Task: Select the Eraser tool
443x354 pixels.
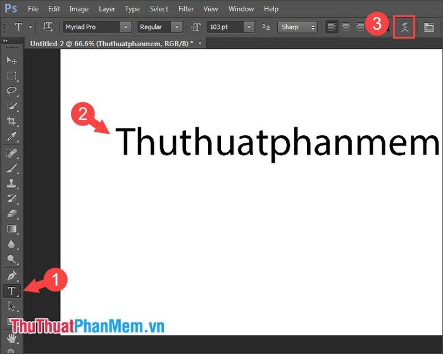Action: pos(11,214)
